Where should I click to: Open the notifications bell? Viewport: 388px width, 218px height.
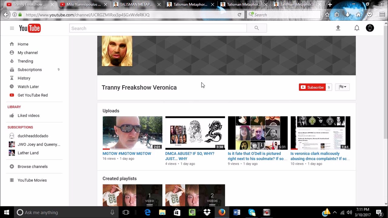[x=357, y=28]
